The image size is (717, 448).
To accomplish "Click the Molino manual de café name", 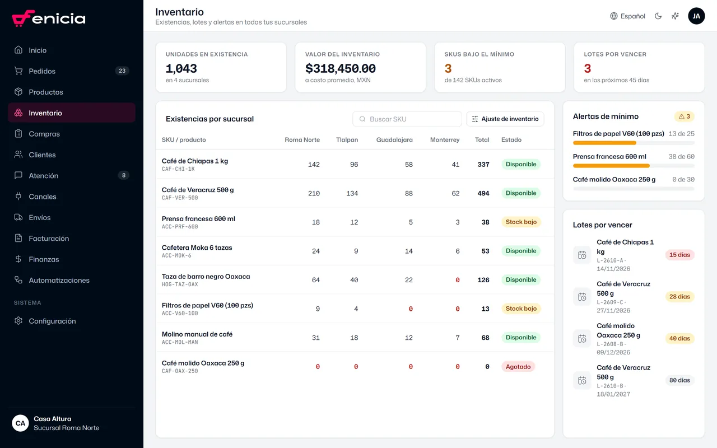I will [x=197, y=334].
